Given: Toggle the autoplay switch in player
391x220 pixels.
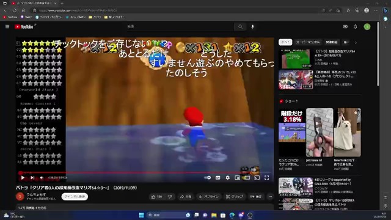Looking at the screenshot, I should 208,178.
